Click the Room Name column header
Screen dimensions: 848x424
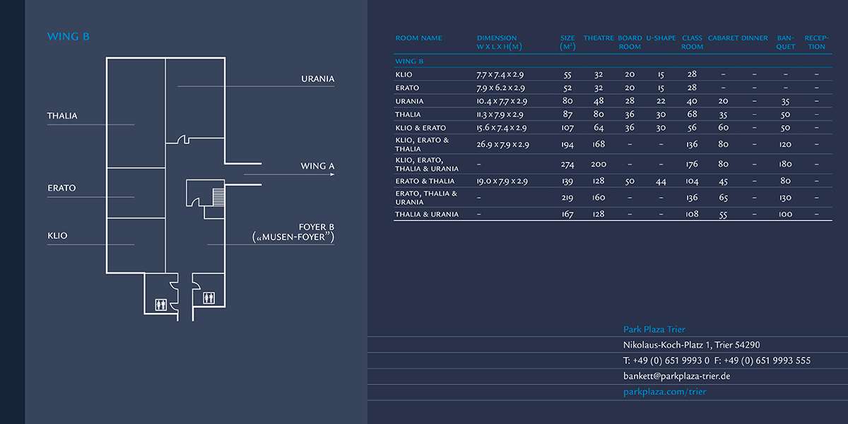[418, 38]
